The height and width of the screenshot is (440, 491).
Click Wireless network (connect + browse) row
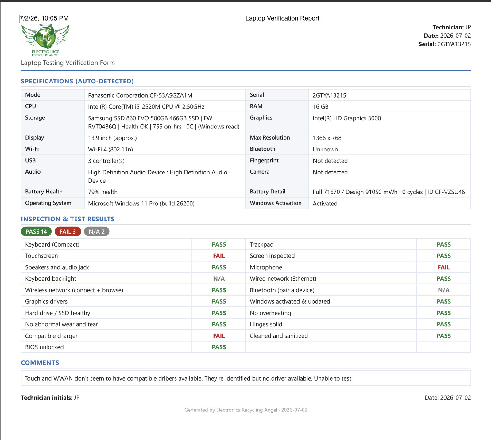coord(133,290)
